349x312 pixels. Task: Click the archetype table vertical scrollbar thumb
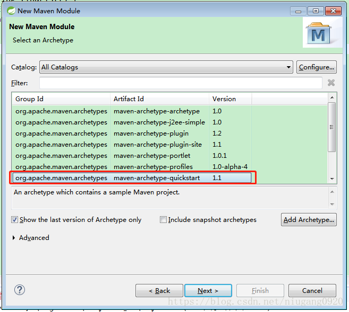[331, 127]
